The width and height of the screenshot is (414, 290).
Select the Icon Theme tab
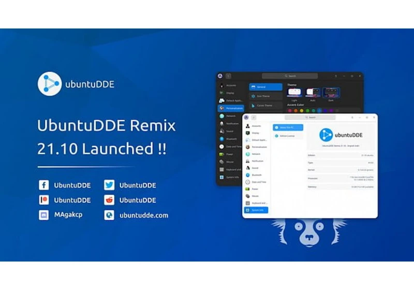click(265, 96)
